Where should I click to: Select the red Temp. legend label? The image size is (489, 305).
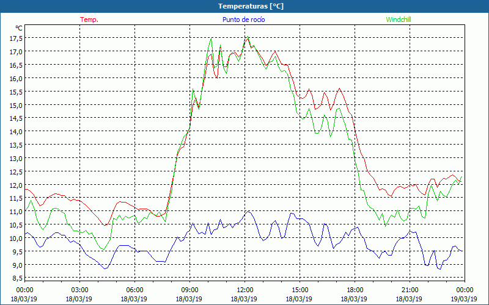pyautogui.click(x=89, y=20)
